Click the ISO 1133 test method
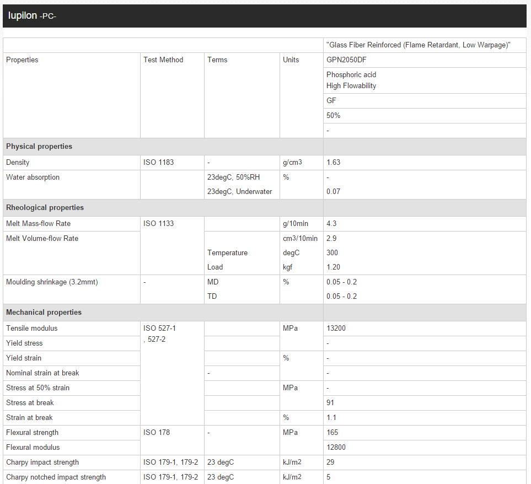The height and width of the screenshot is (484, 531). tap(158, 224)
